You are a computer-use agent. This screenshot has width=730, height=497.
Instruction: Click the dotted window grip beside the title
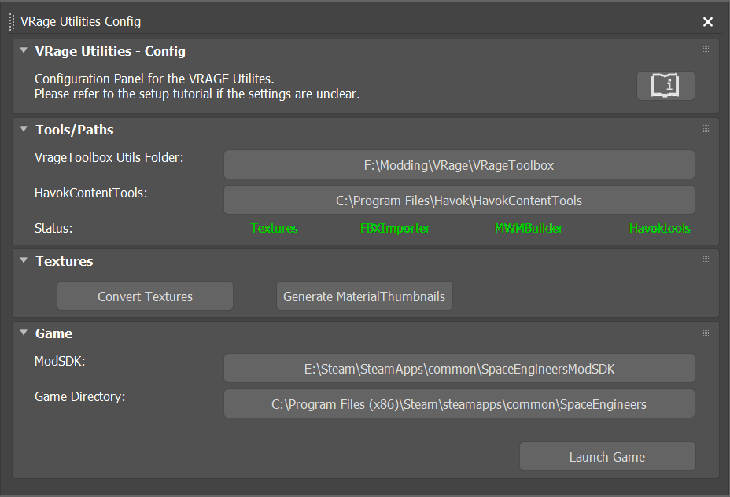(12, 22)
